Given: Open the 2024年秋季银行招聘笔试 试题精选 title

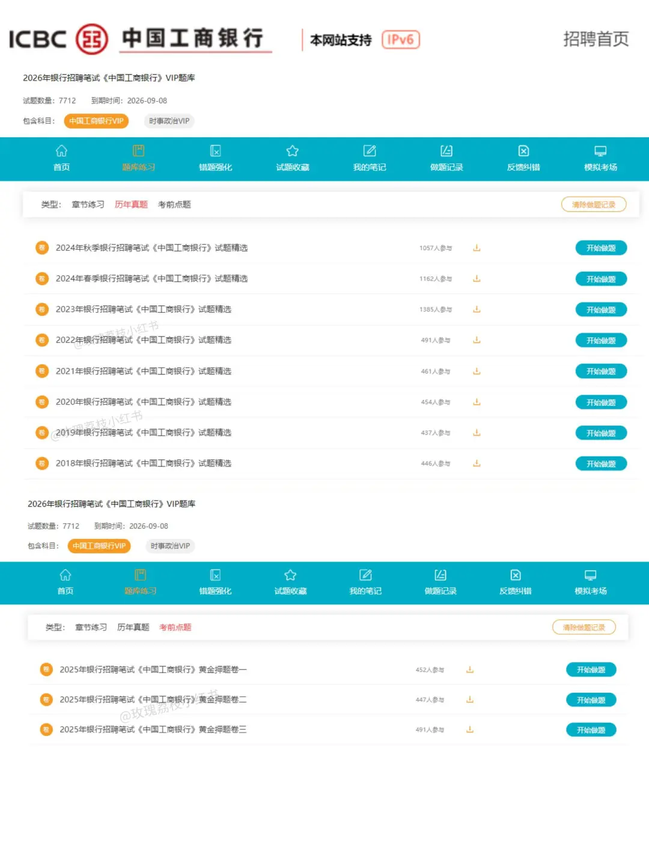Looking at the screenshot, I should 151,248.
